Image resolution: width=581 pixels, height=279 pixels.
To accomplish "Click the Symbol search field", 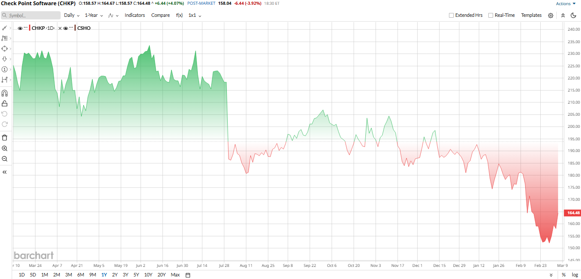I will pos(30,15).
